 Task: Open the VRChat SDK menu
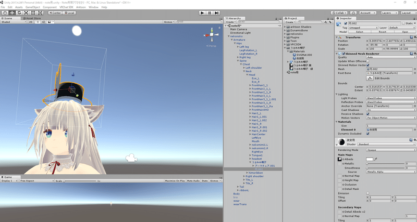coord(66,7)
